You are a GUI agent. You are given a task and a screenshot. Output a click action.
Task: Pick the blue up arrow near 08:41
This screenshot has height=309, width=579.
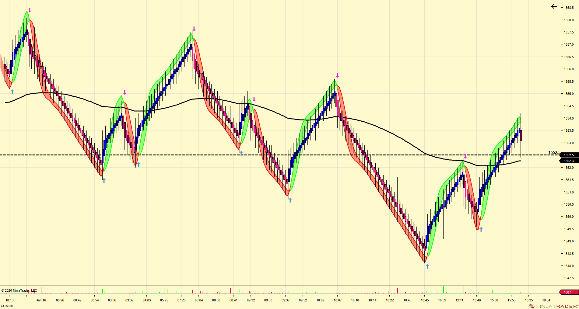pos(241,153)
